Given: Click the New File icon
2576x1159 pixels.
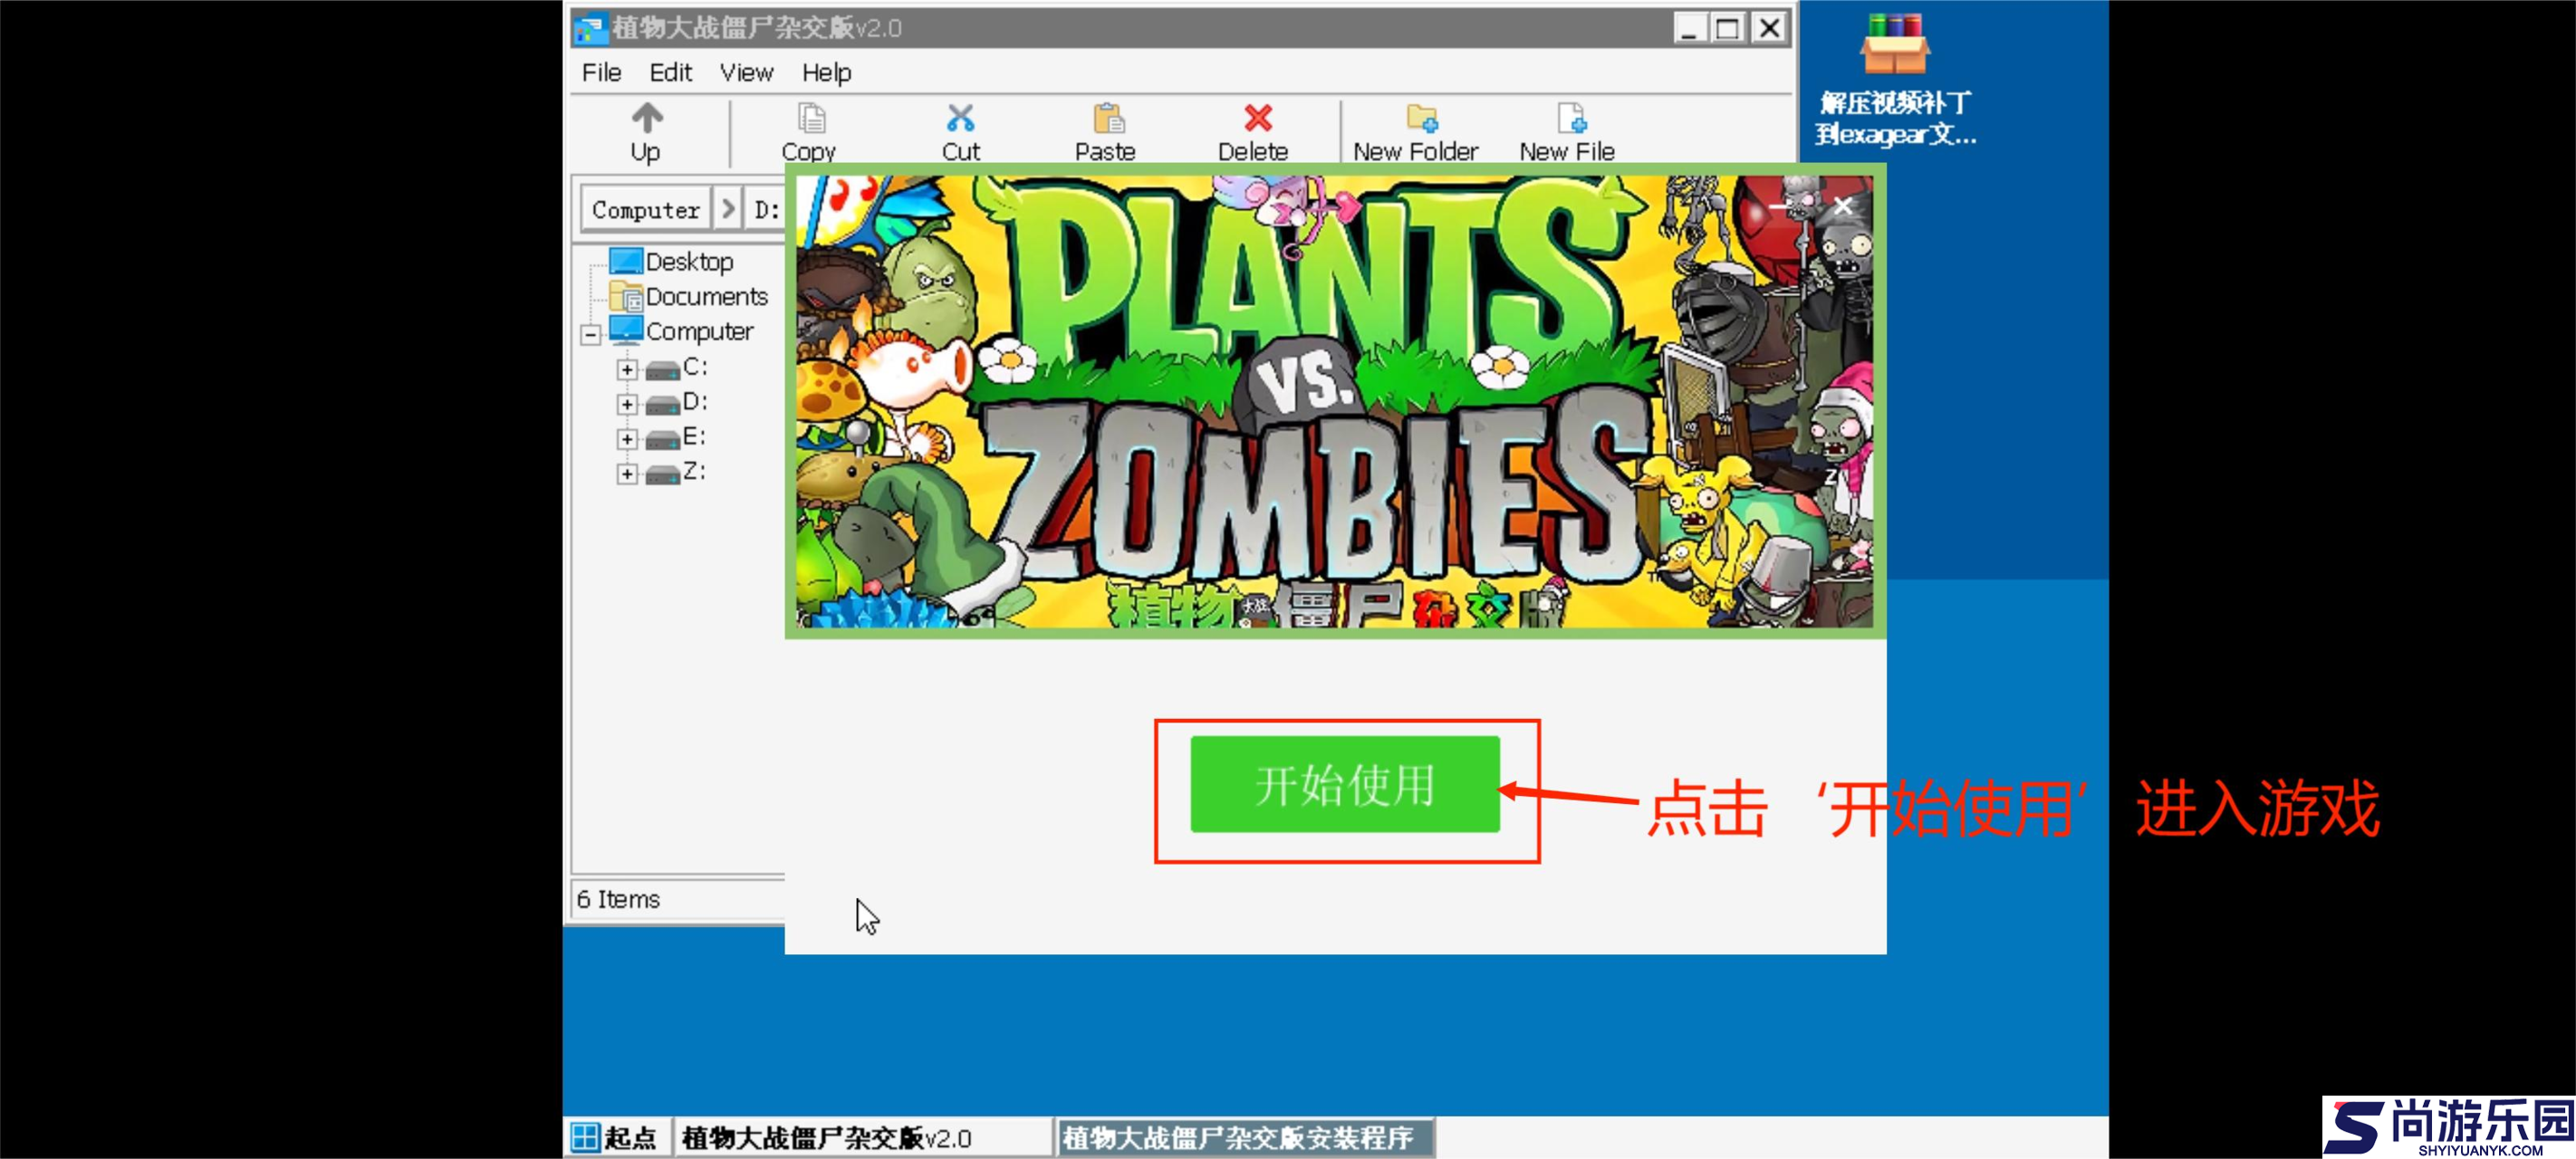Looking at the screenshot, I should click(x=1571, y=119).
